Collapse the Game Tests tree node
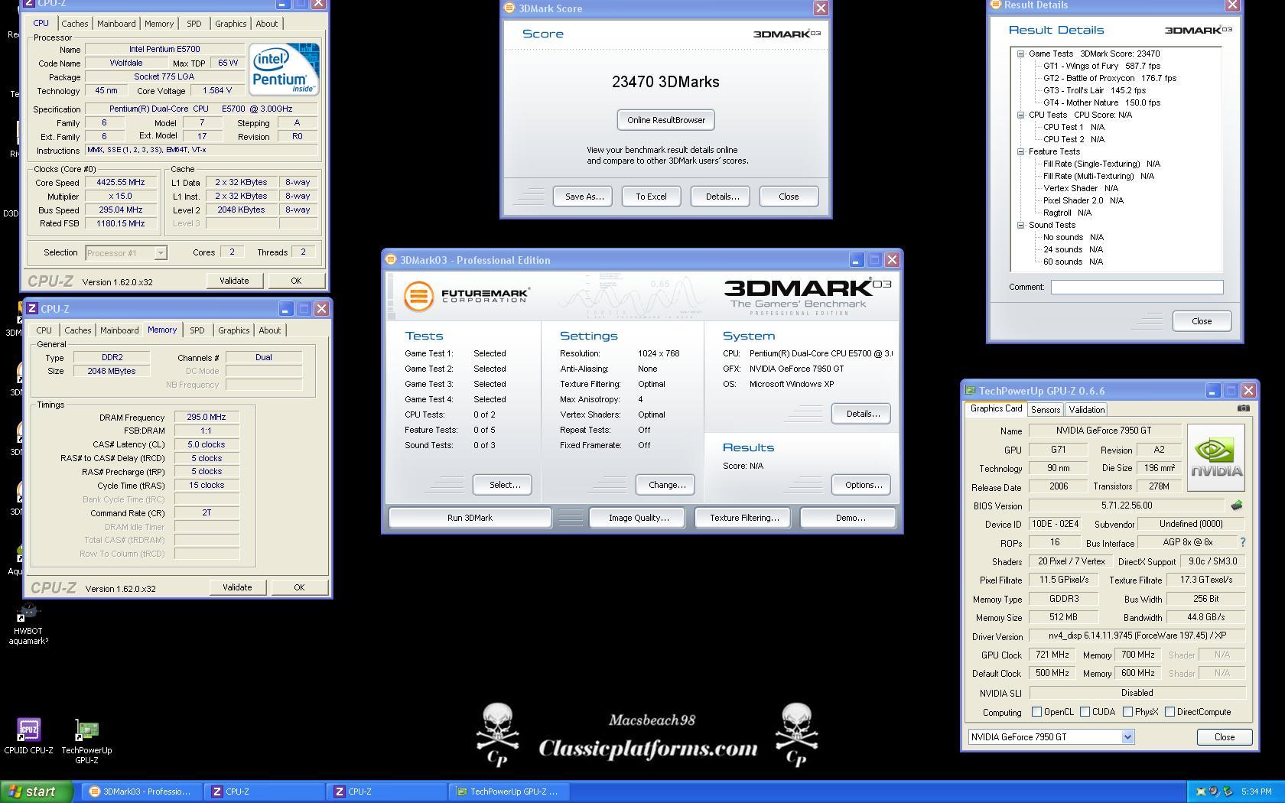 1020,54
